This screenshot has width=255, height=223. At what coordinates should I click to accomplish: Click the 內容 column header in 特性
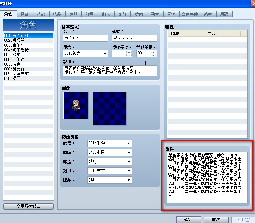click(x=222, y=34)
